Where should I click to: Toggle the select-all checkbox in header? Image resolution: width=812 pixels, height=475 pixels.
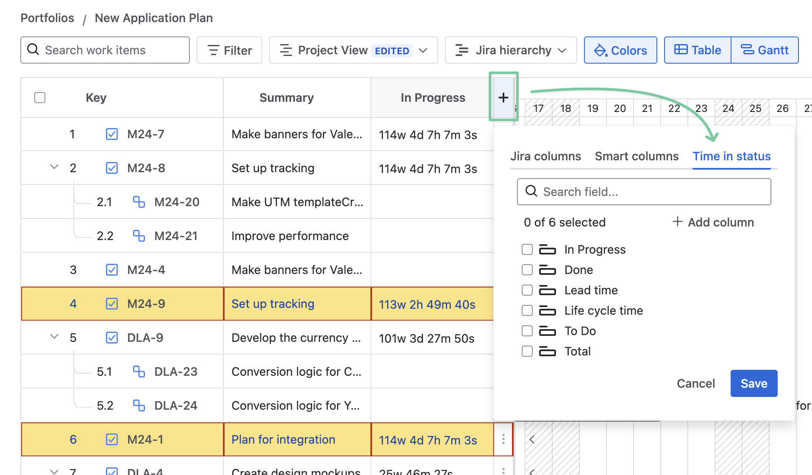40,98
